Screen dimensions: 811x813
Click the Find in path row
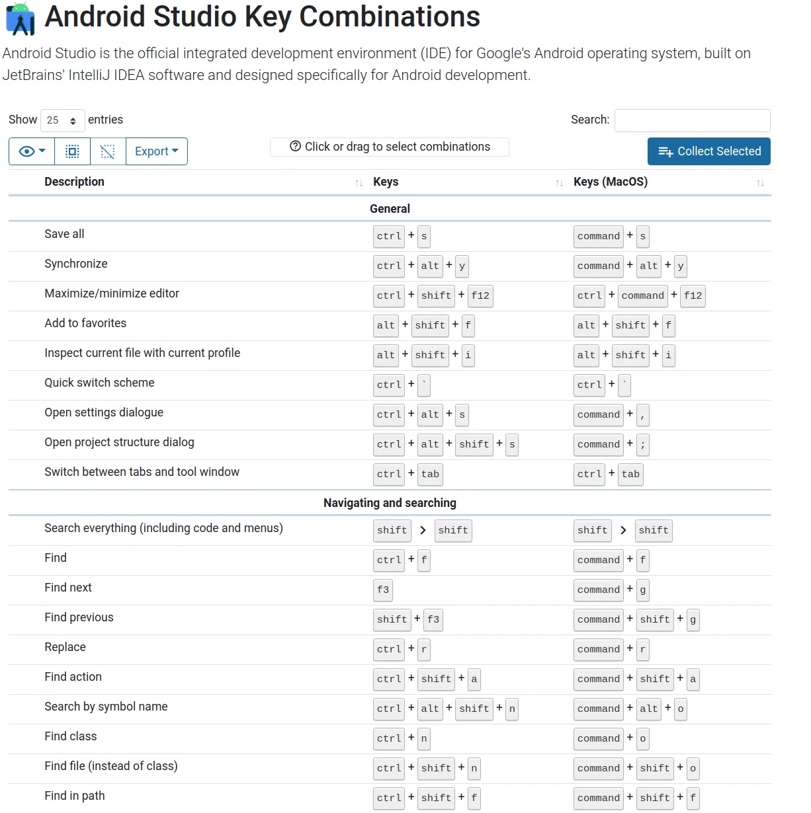coord(390,798)
